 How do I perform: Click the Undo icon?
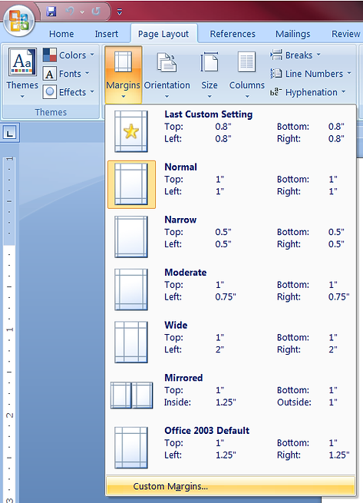tap(70, 12)
